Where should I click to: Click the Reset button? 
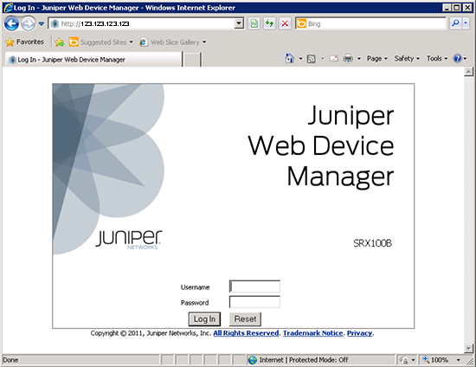point(245,319)
